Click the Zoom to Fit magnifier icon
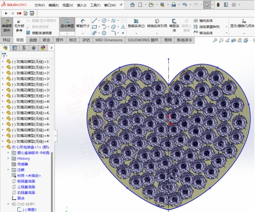 (x=215, y=40)
